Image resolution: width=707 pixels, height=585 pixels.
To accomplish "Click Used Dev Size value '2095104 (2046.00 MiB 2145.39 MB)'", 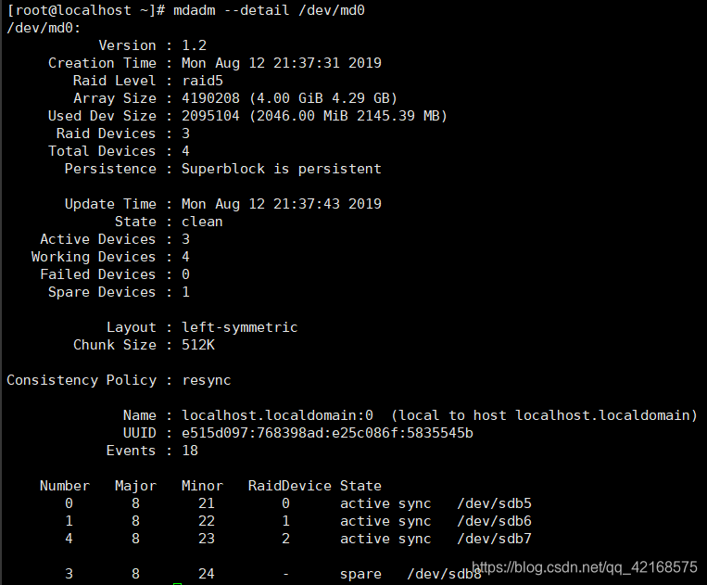I will click(314, 116).
